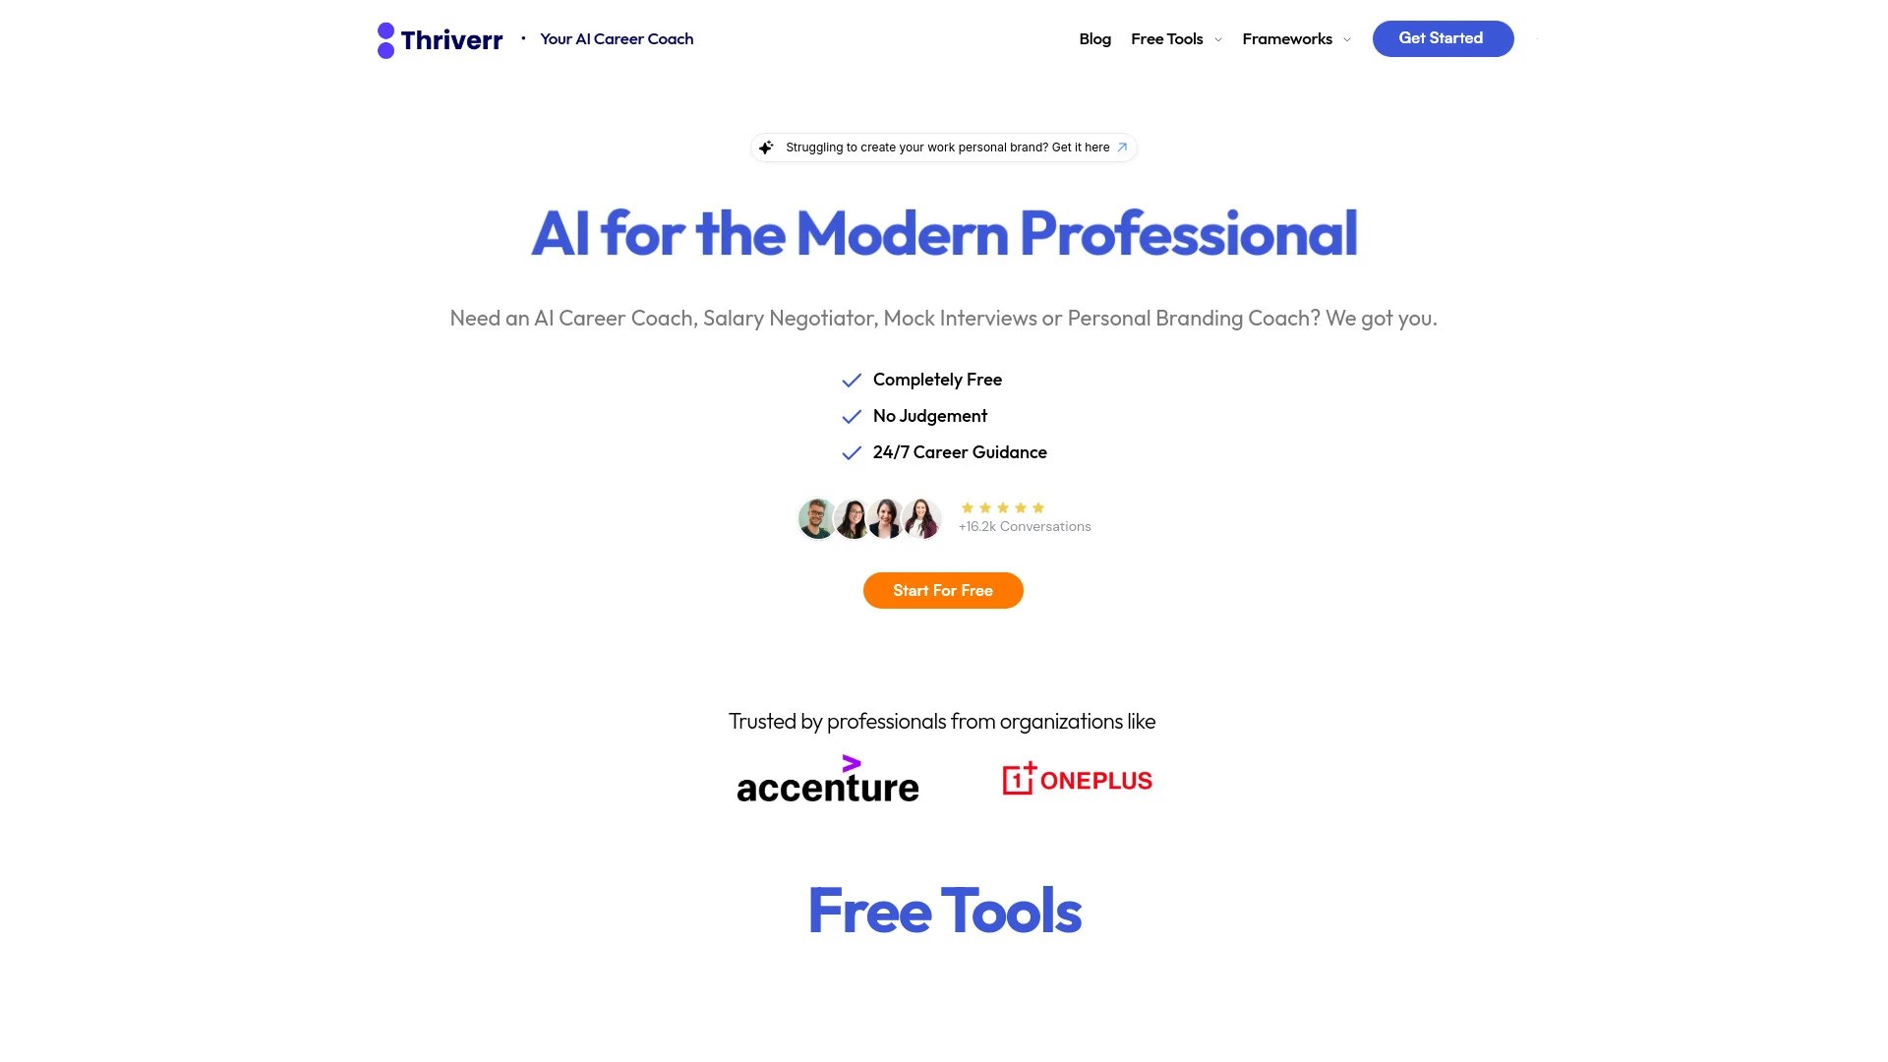Click the second checkmark icon next to No Judgement
The image size is (1888, 1062).
(852, 416)
